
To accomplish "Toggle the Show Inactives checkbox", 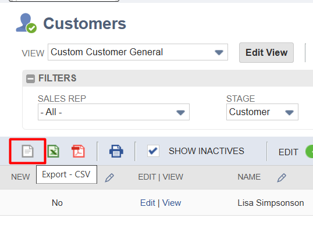I will pos(154,151).
